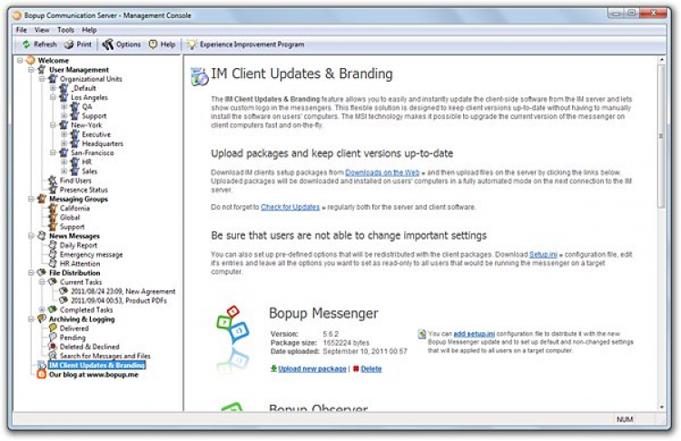Select the New Agreement task from 2011/08/24

[x=123, y=291]
